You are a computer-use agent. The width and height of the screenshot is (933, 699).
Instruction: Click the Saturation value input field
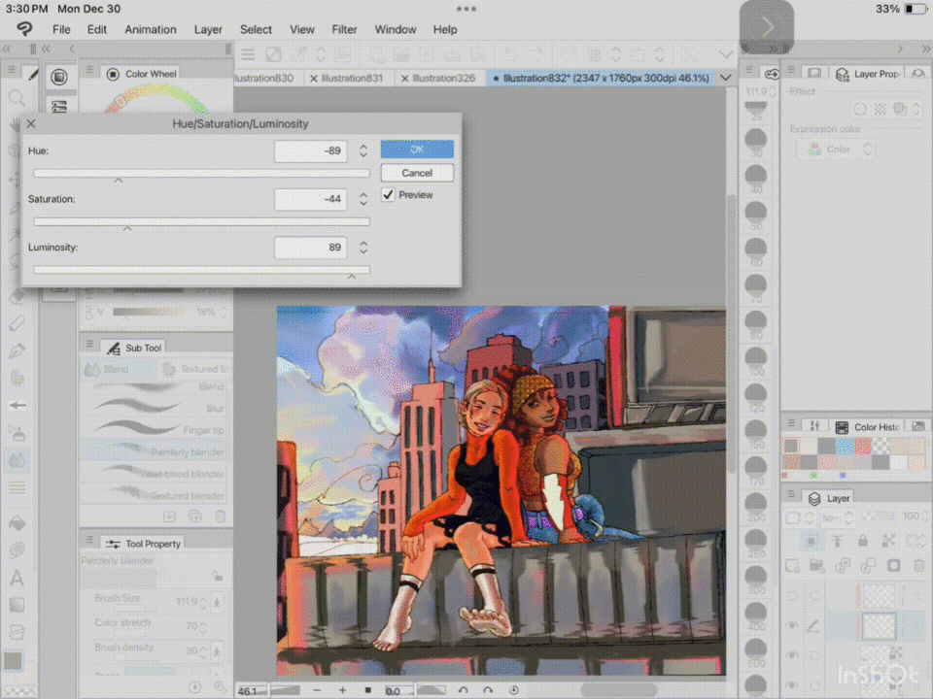tap(310, 199)
